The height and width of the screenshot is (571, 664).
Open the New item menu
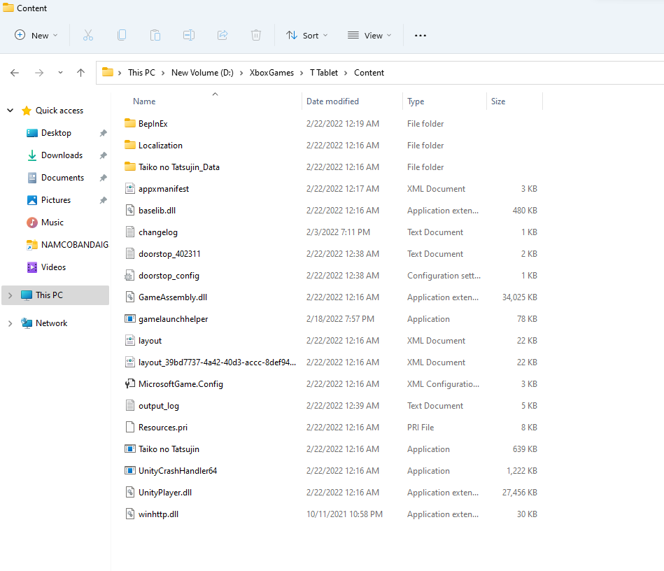point(35,35)
